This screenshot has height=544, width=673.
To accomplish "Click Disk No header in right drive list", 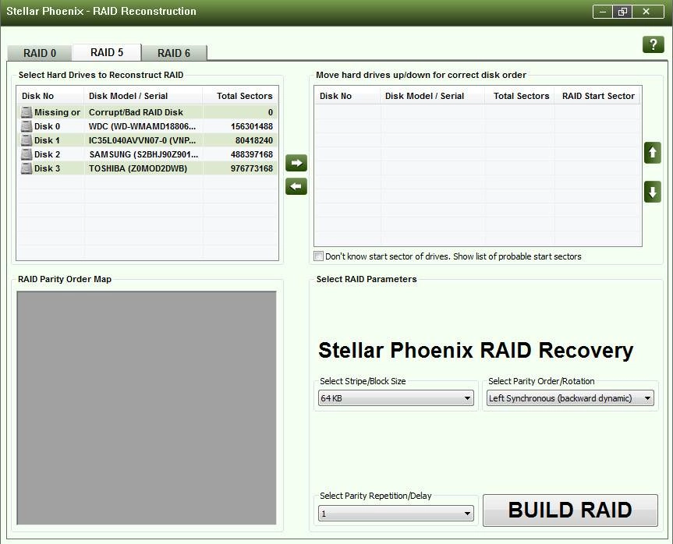I will (x=335, y=96).
